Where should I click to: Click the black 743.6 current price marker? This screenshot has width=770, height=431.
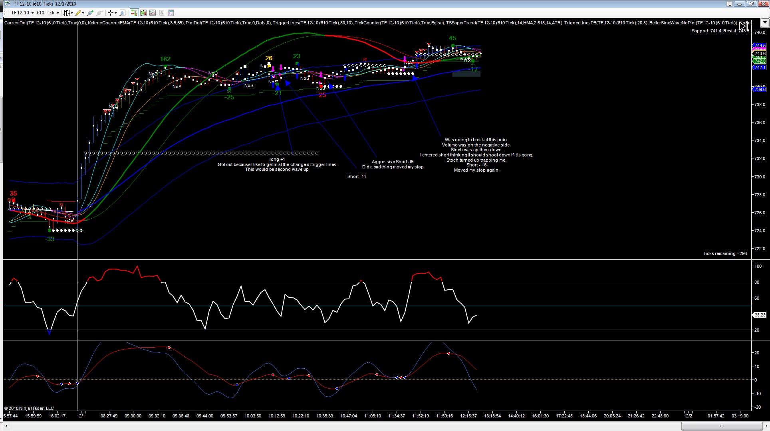[x=759, y=53]
